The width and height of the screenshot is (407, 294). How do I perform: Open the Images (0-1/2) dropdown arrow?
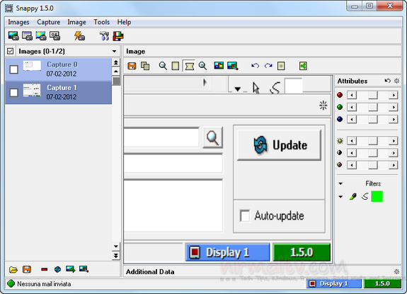(114, 51)
